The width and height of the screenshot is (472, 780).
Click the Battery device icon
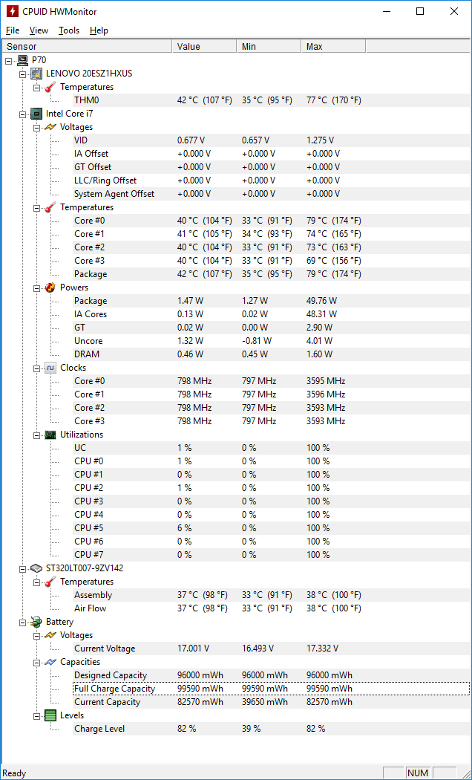(x=36, y=622)
